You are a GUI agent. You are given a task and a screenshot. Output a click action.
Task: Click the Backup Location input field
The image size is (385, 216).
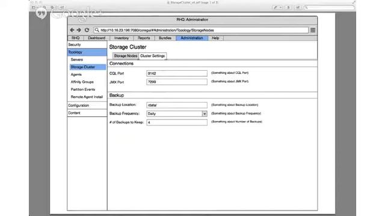coord(177,105)
